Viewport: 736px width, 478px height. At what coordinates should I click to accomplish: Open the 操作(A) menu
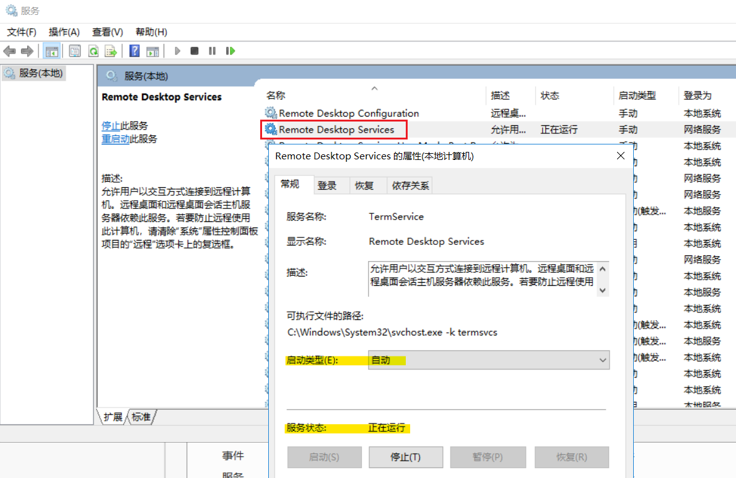[64, 32]
